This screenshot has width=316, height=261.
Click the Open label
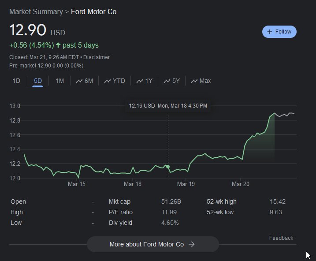pyautogui.click(x=18, y=201)
